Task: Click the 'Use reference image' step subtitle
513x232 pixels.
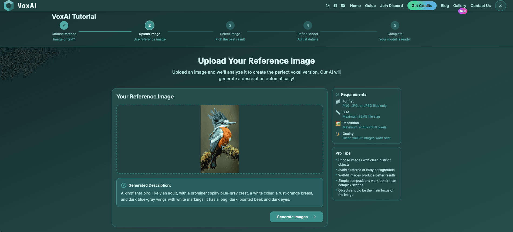Action: tap(150, 39)
